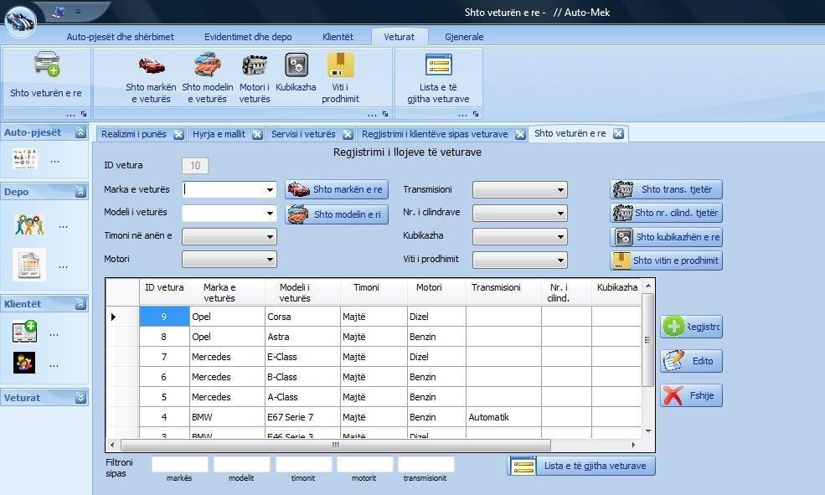Click the client group icon in Klientët panel
The height and width of the screenshot is (495, 825).
coord(24,363)
